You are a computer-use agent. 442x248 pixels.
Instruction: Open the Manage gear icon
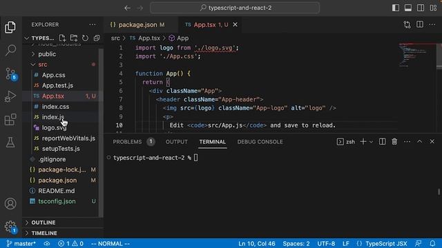point(11,227)
